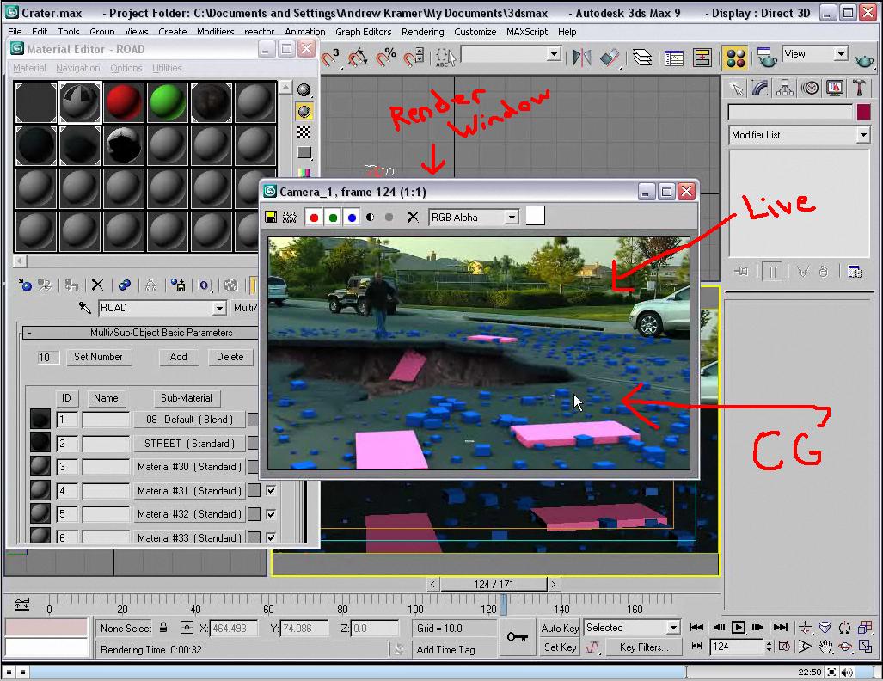The image size is (883, 681).
Task: Expand the Modifier List dropdown
Action: click(862, 135)
